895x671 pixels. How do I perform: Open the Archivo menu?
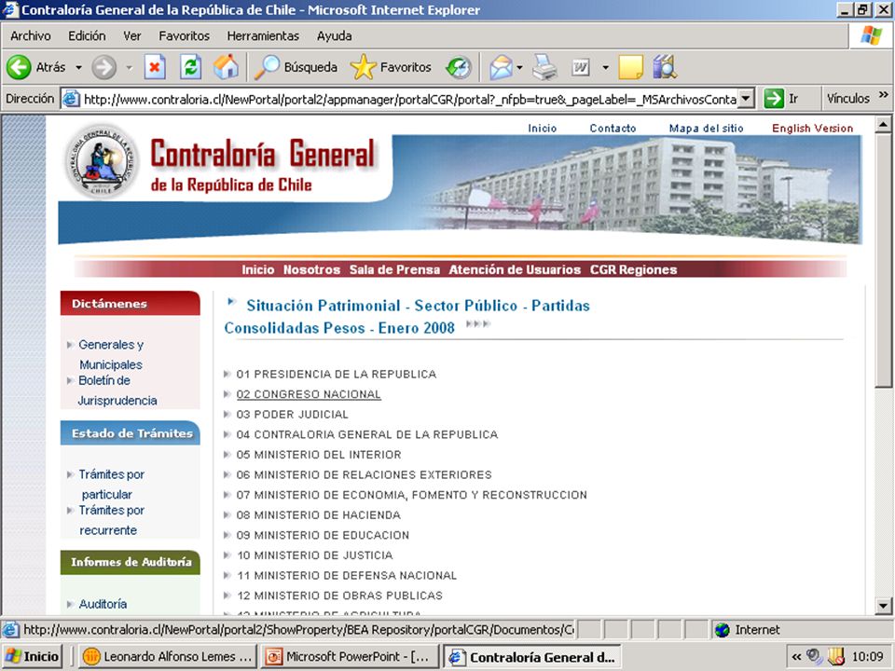pos(30,36)
